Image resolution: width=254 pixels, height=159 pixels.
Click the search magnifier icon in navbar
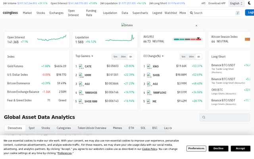point(191,13)
